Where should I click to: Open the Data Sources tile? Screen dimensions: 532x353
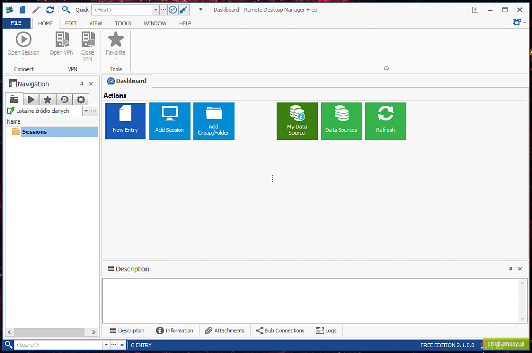341,121
